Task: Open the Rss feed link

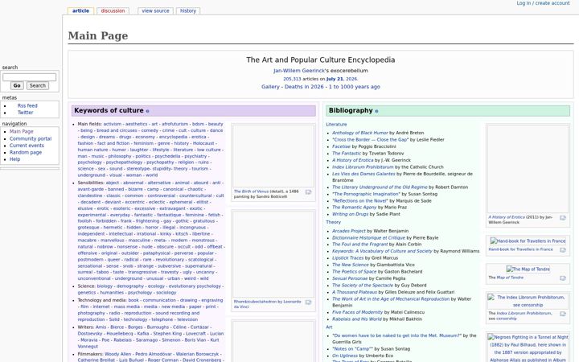Action: click(27, 105)
